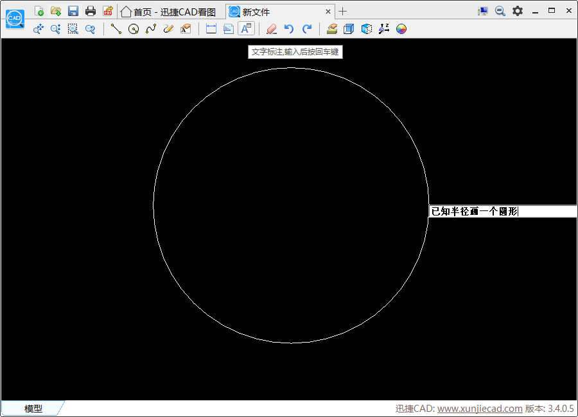Open www.xunjiecad.com link
578x417 pixels.
click(480, 409)
